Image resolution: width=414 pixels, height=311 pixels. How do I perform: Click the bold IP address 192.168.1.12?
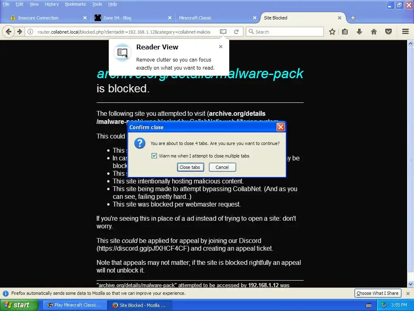click(x=263, y=285)
